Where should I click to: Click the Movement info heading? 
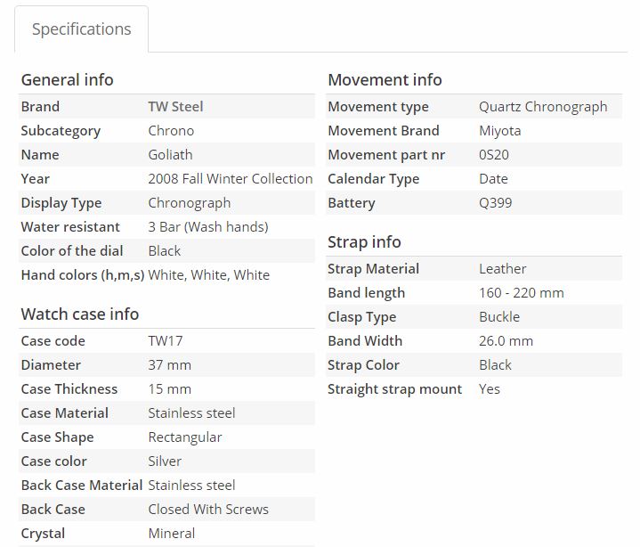tap(385, 79)
